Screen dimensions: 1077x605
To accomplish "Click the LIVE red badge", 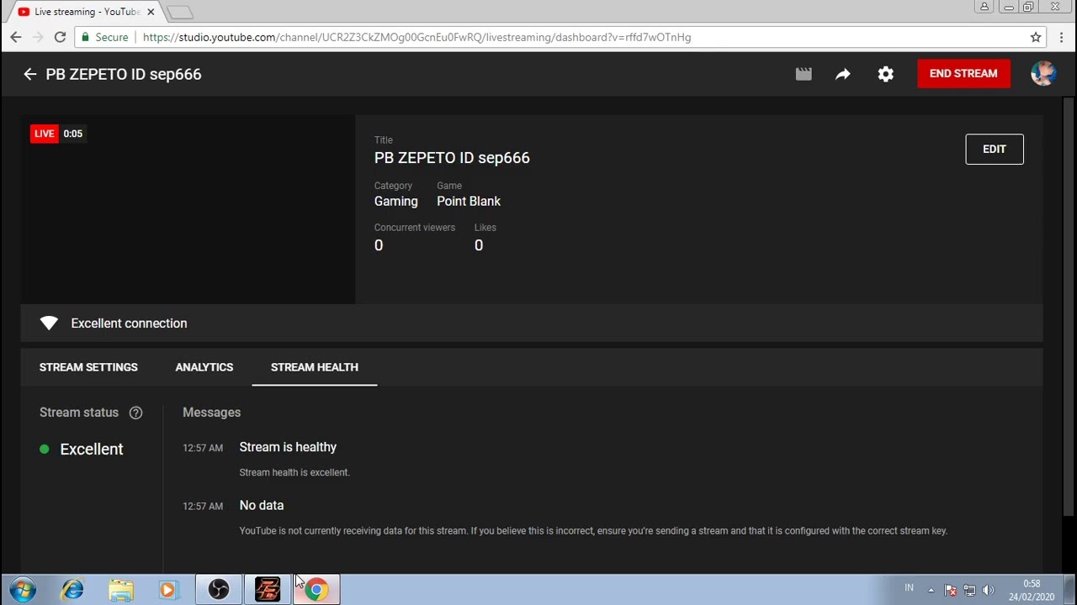I will 44,134.
